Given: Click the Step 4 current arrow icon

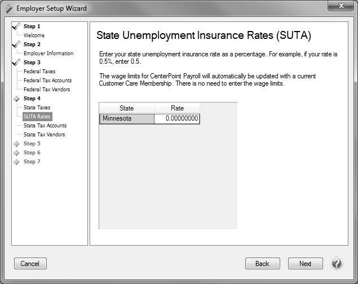Looking at the screenshot, I should click(x=16, y=99).
